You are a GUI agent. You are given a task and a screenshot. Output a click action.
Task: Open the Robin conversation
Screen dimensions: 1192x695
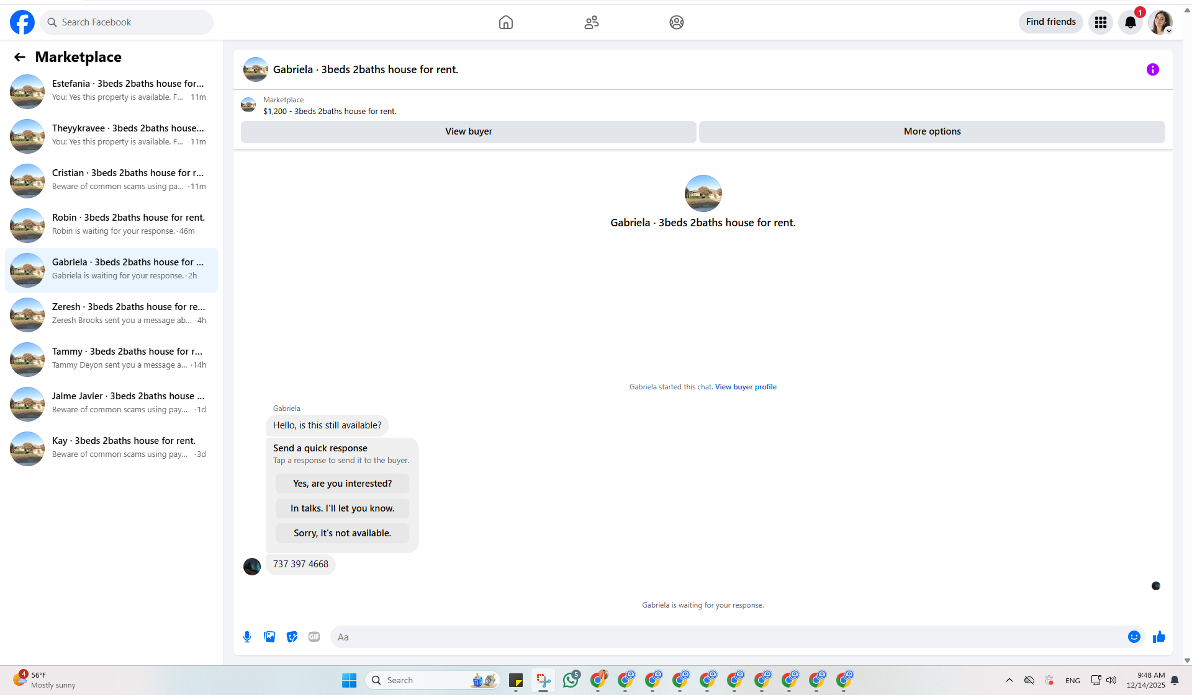[112, 225]
